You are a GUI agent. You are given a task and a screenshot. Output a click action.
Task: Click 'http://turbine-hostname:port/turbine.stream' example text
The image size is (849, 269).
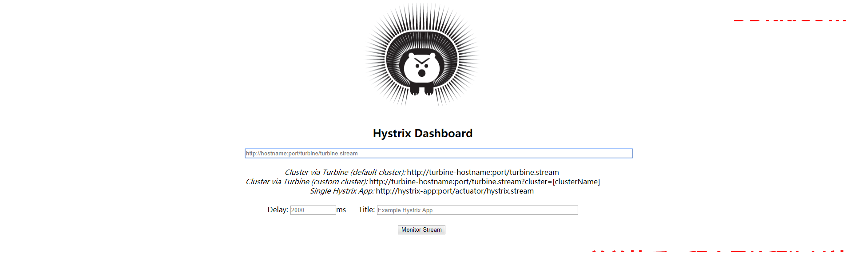point(483,172)
